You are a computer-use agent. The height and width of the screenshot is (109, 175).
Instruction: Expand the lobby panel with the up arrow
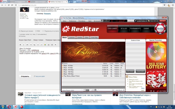coord(113,90)
